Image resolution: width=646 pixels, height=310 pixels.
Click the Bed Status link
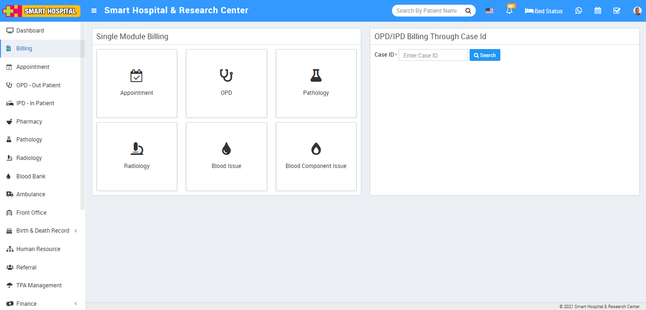pos(544,11)
